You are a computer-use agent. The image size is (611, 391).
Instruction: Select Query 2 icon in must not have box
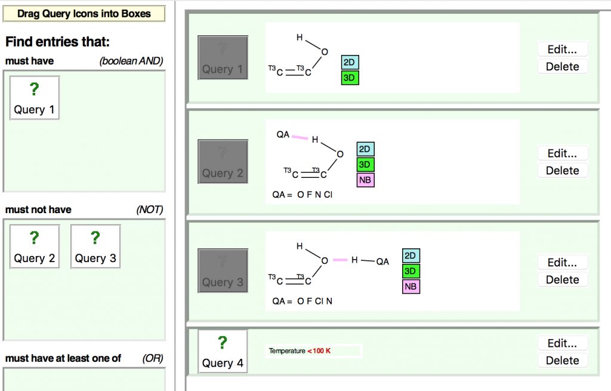[x=35, y=247]
